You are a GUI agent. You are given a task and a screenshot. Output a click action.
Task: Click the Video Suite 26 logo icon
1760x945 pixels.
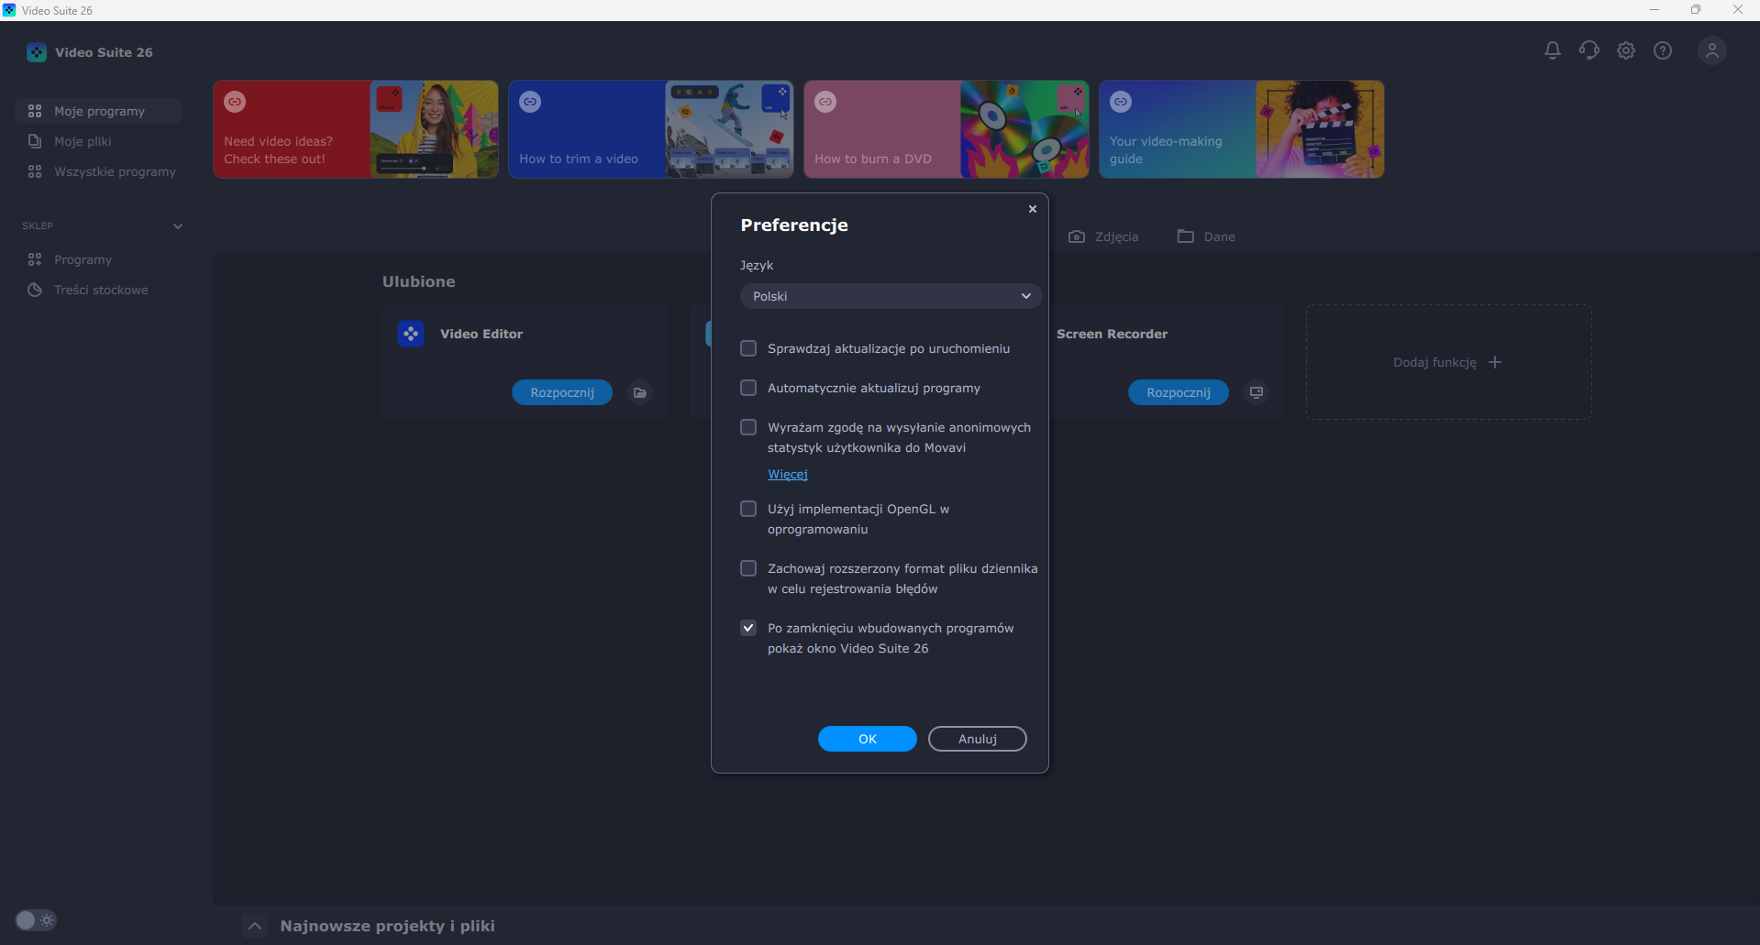pos(37,52)
